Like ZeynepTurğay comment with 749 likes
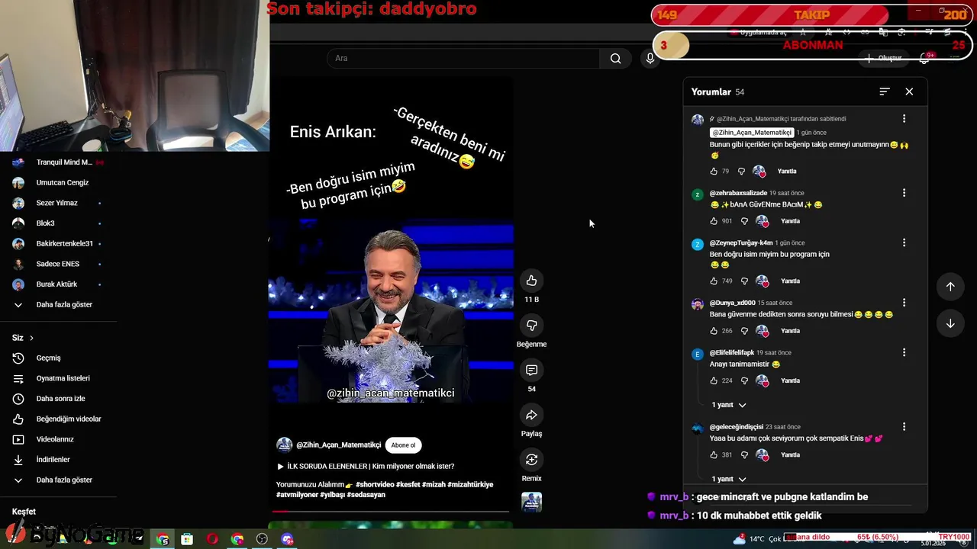The image size is (977, 549). coord(714,281)
